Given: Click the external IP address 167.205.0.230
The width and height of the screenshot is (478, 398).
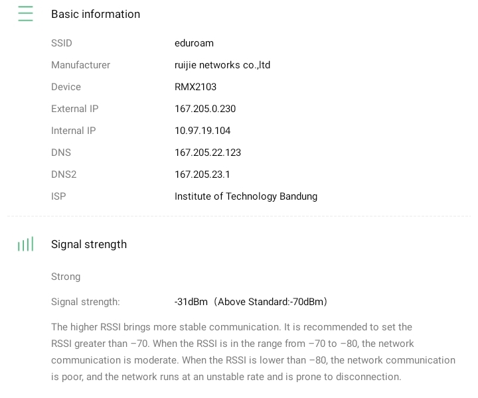Looking at the screenshot, I should [205, 109].
